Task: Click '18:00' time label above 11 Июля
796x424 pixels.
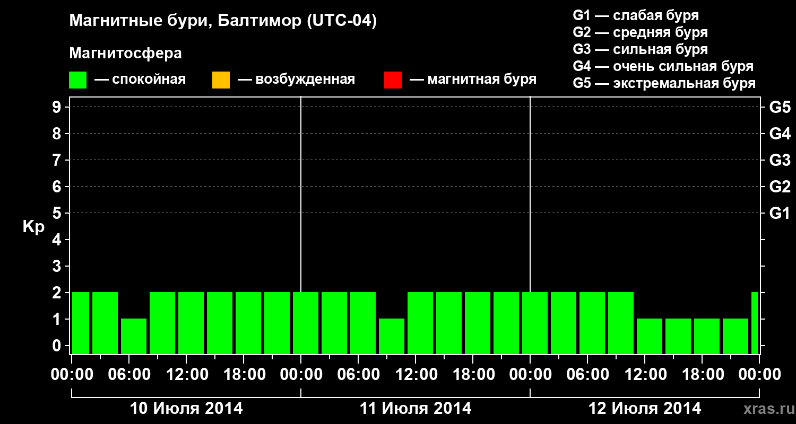Action: 473,374
